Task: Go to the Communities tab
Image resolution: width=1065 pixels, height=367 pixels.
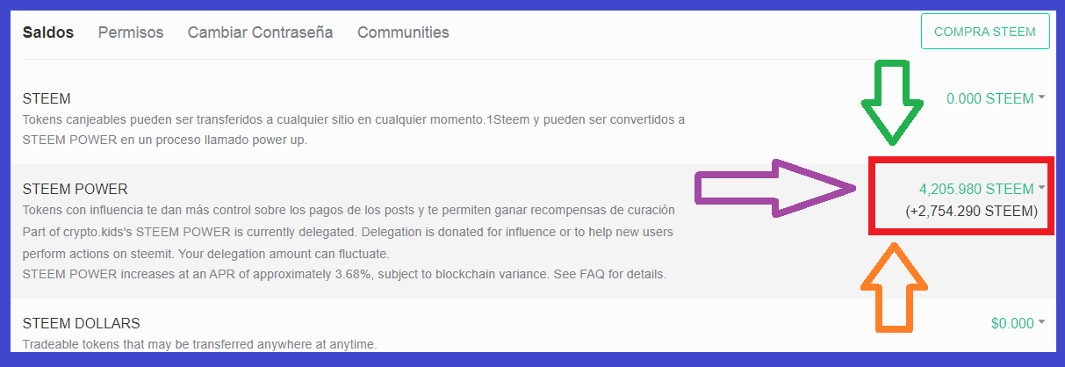Action: tap(403, 32)
